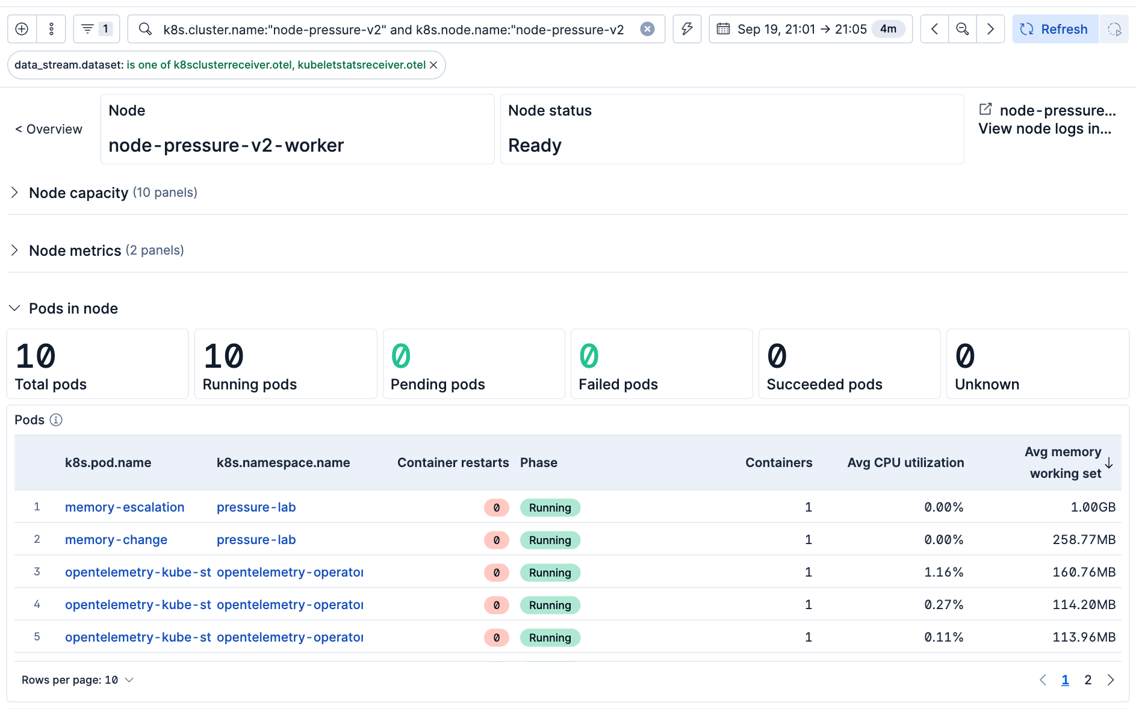Go to previous table page arrow
Image resolution: width=1136 pixels, height=709 pixels.
coord(1043,680)
